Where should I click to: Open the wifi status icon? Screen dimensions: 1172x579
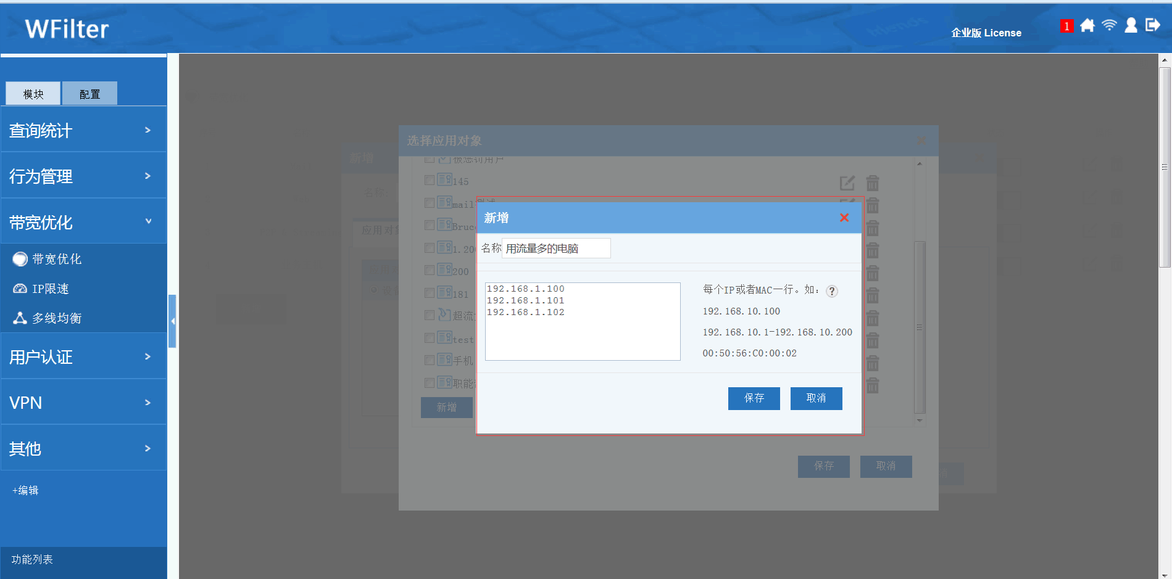click(x=1109, y=25)
